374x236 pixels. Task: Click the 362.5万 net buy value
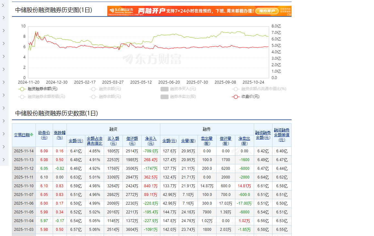151,177
